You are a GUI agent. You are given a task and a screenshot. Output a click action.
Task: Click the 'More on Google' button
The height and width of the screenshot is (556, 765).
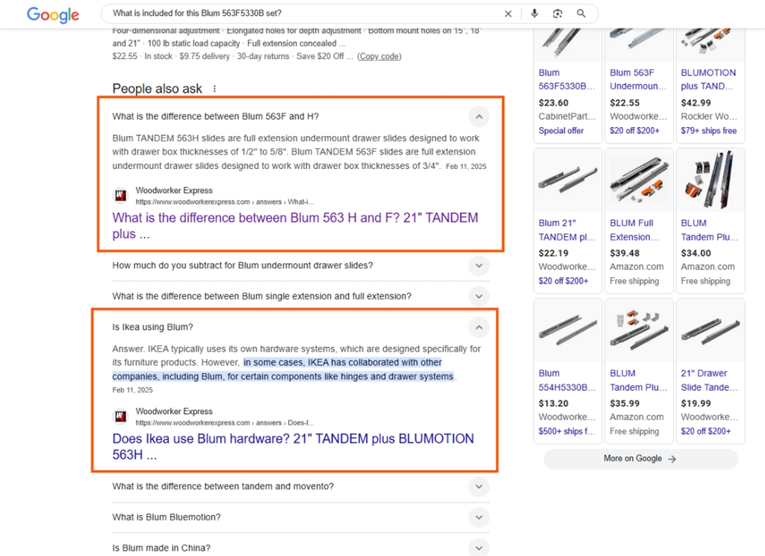click(640, 459)
